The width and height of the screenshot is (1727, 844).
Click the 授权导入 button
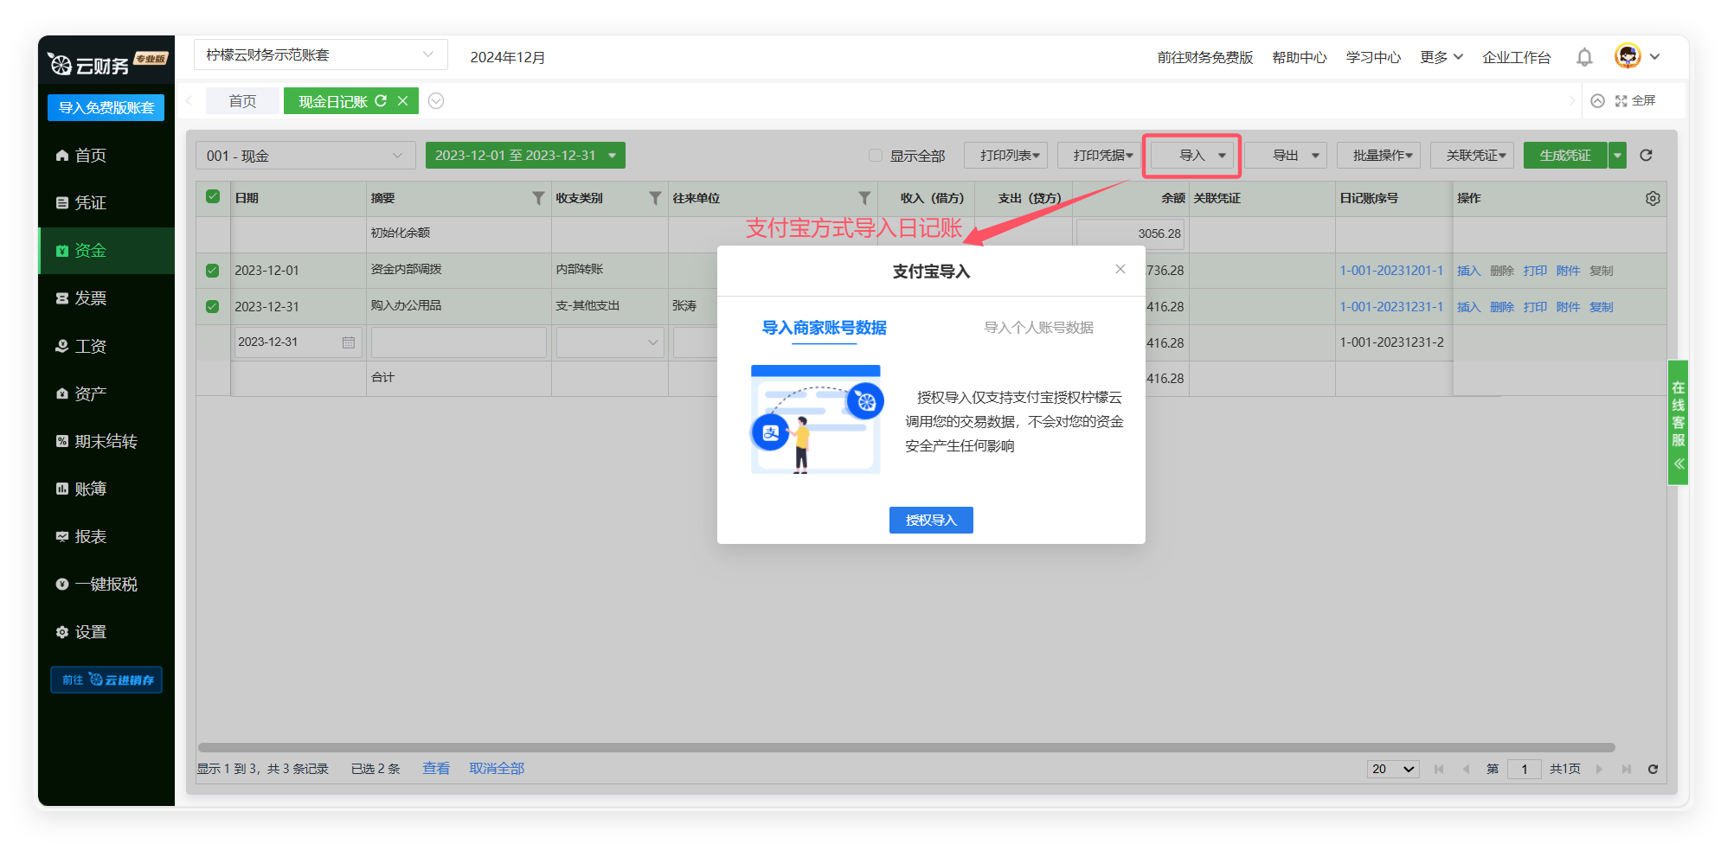tap(931, 520)
